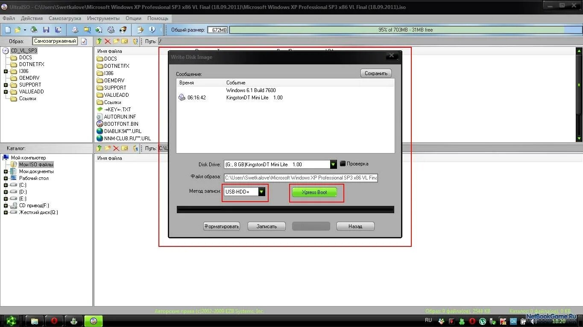583x327 pixels.
Task: Click the Назад button
Action: tap(355, 226)
